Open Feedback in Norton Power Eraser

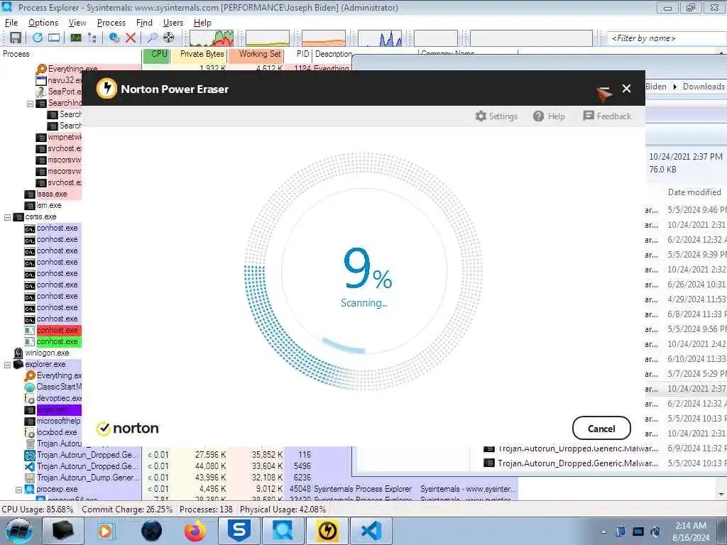[x=607, y=116]
